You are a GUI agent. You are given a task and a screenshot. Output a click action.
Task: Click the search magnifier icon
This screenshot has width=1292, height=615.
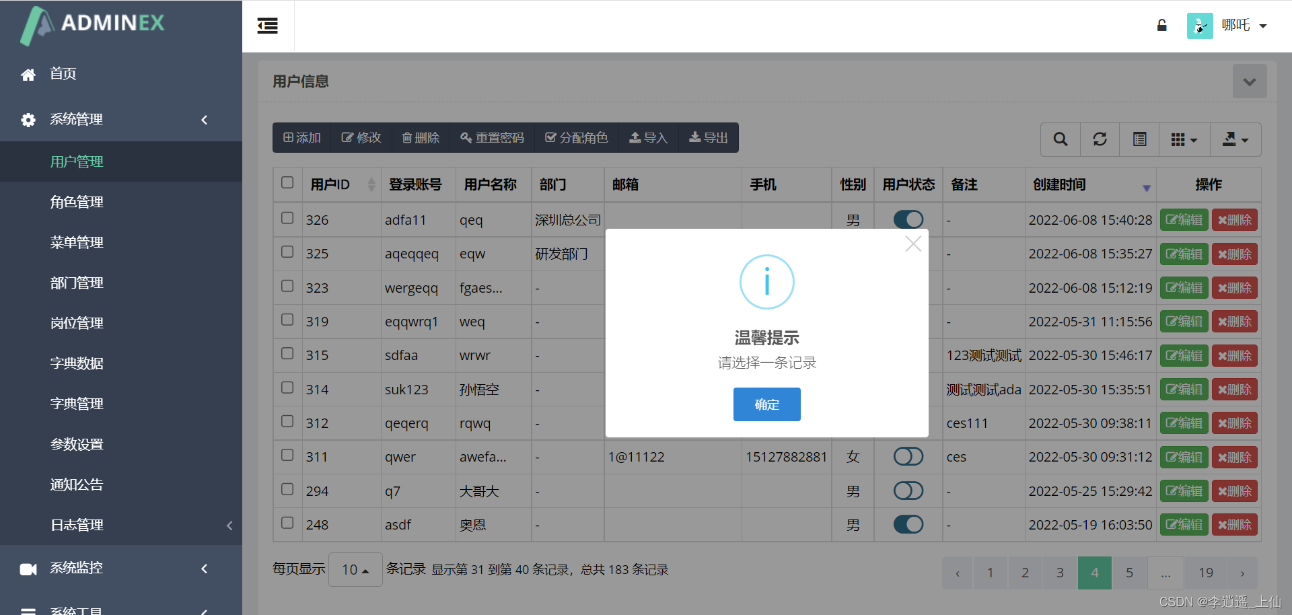coord(1061,139)
